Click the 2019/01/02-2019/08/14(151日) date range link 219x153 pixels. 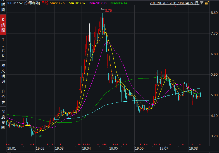point(174,3)
